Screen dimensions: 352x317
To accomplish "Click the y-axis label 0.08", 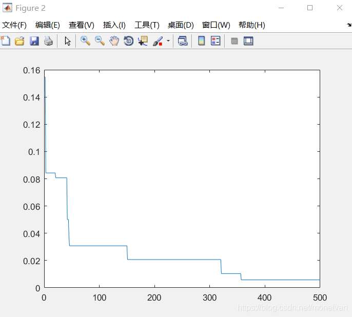I will point(32,180).
